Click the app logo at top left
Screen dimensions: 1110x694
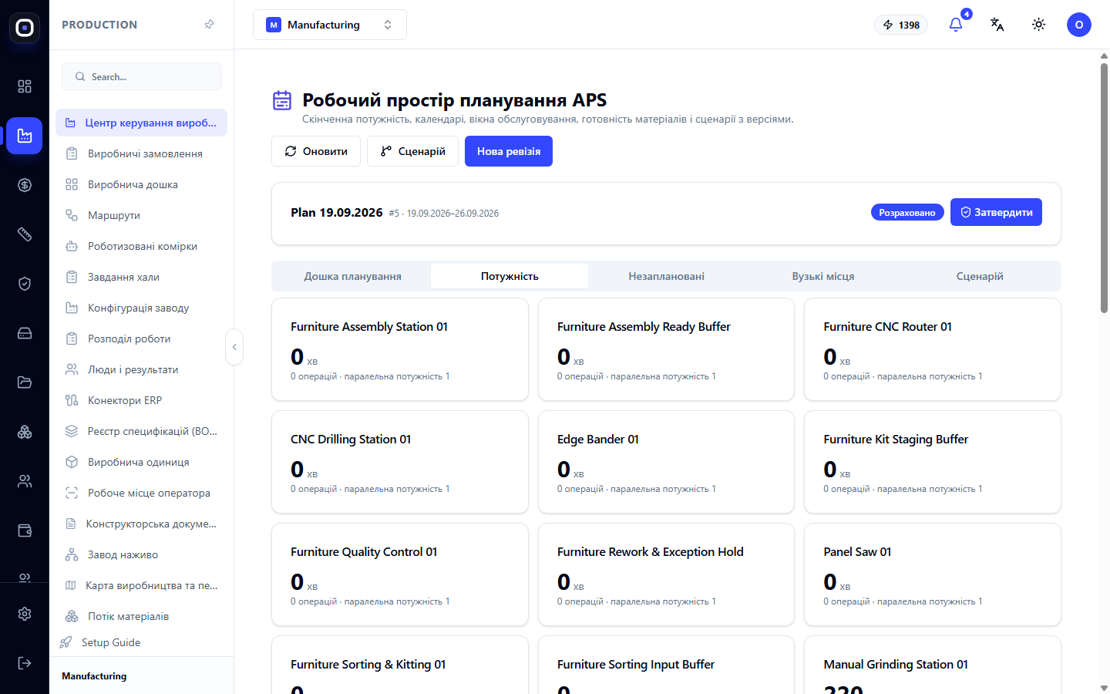(25, 28)
